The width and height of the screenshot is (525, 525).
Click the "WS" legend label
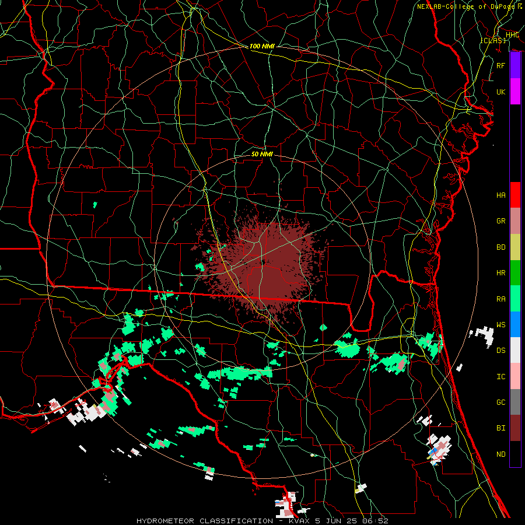coord(501,325)
